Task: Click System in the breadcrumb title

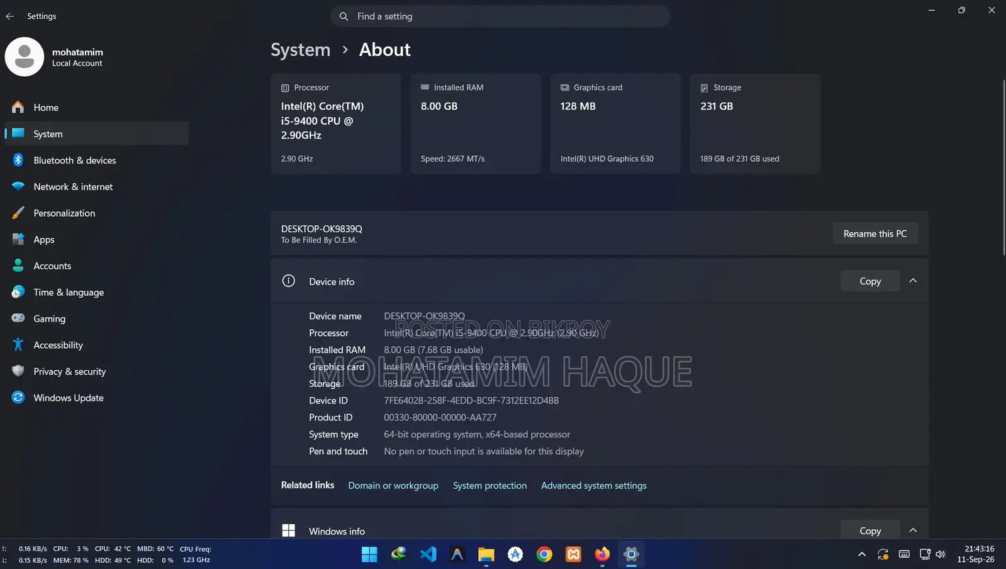Action: point(300,50)
